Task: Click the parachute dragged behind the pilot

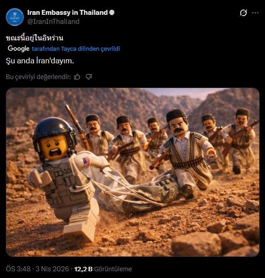Action: [x=135, y=190]
